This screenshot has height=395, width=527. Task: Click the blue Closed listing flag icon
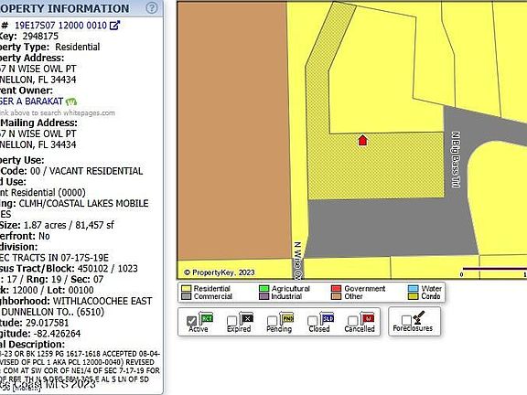click(327, 318)
